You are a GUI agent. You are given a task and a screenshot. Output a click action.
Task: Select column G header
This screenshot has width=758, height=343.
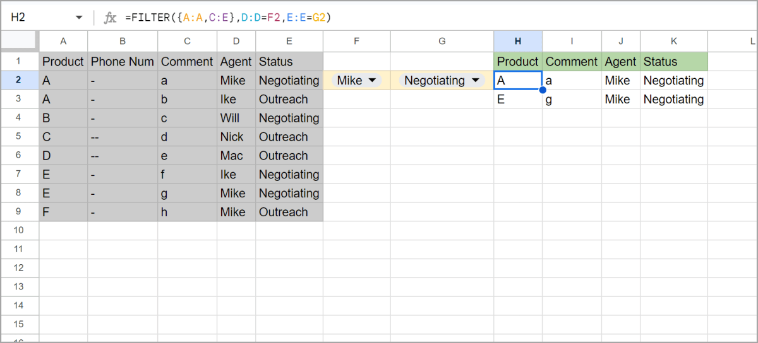click(x=442, y=41)
